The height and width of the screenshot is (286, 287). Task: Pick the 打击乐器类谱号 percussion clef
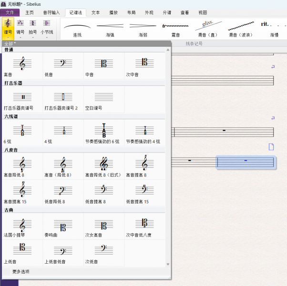(x=22, y=99)
